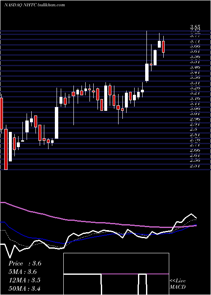The width and height of the screenshot is (211, 295).
Task: Click the 3.46 price axis label
Action: tap(195, 67)
